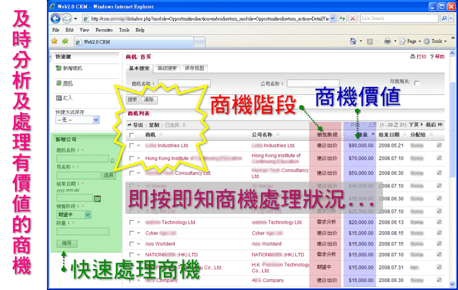Toggle the select-all checkbox in table header
The width and height of the screenshot is (458, 290).
coord(132,135)
